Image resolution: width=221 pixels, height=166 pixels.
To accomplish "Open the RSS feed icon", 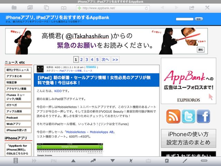I will click(x=173, y=117).
